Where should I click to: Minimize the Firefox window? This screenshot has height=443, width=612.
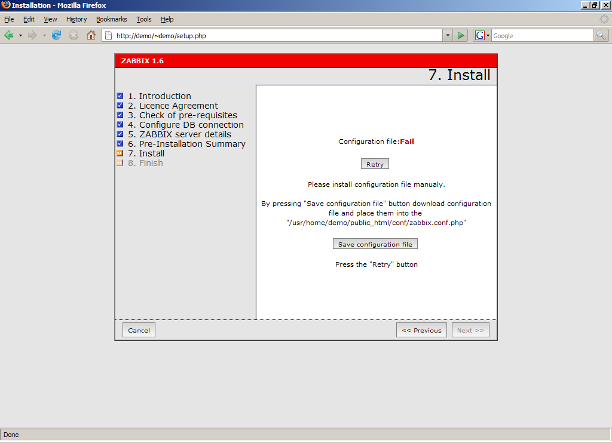[x=585, y=5]
